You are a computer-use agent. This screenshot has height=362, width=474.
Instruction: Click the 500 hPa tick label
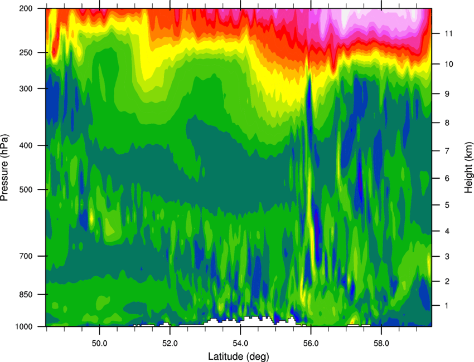pos(26,189)
